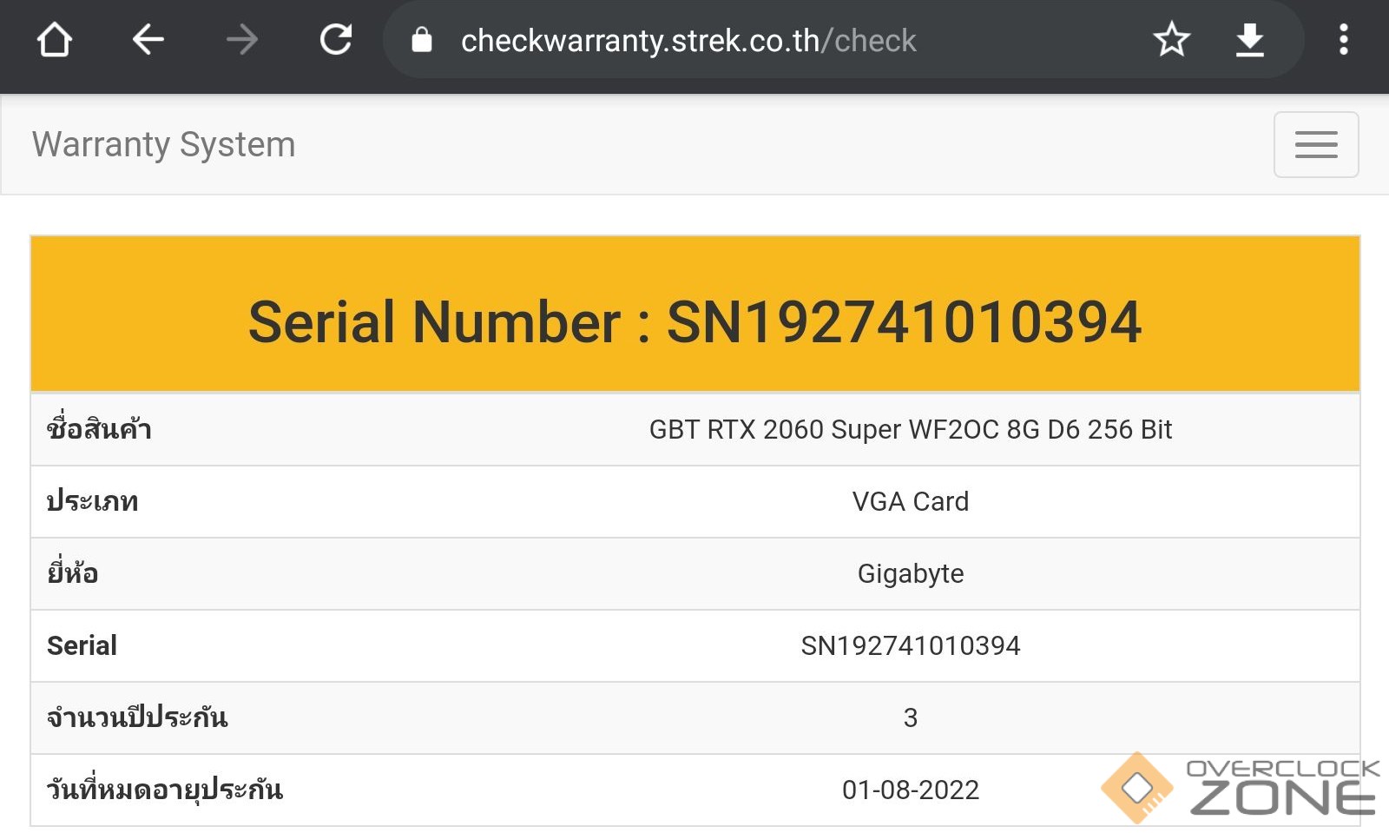
Task: Click the Gigabyte brand value
Action: coord(910,574)
